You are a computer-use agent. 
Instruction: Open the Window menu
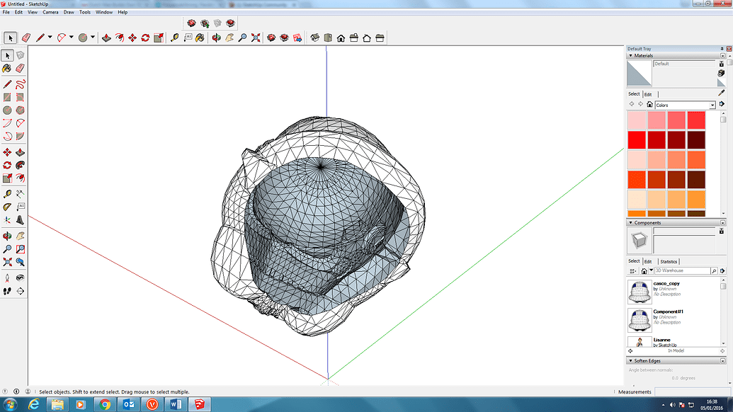[103, 12]
